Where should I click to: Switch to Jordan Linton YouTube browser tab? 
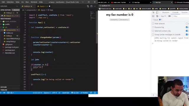click(x=119, y=2)
